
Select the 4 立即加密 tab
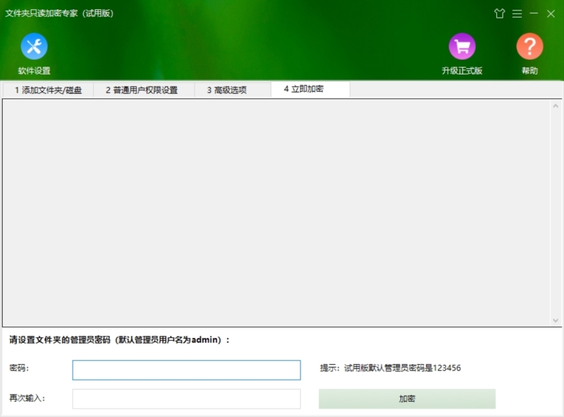coord(310,89)
